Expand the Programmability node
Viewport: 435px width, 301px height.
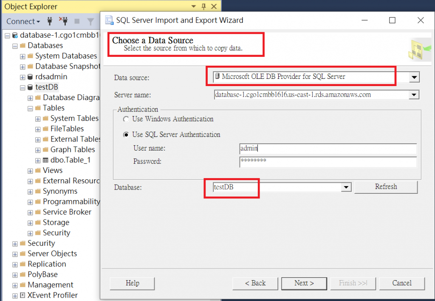point(30,202)
